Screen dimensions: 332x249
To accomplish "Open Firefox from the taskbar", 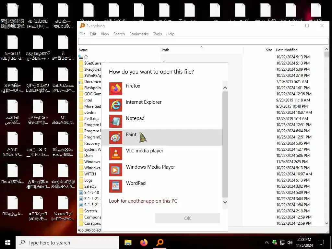I will coord(144,243).
